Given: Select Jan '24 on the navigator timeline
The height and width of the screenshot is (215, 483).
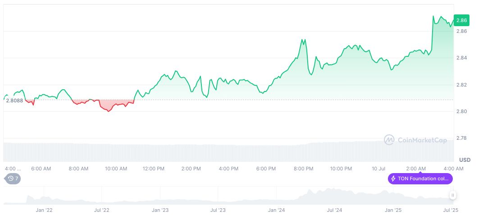Looking at the screenshot, I should point(276,210).
